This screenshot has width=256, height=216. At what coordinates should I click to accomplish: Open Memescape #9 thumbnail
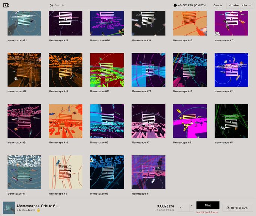point(24,121)
